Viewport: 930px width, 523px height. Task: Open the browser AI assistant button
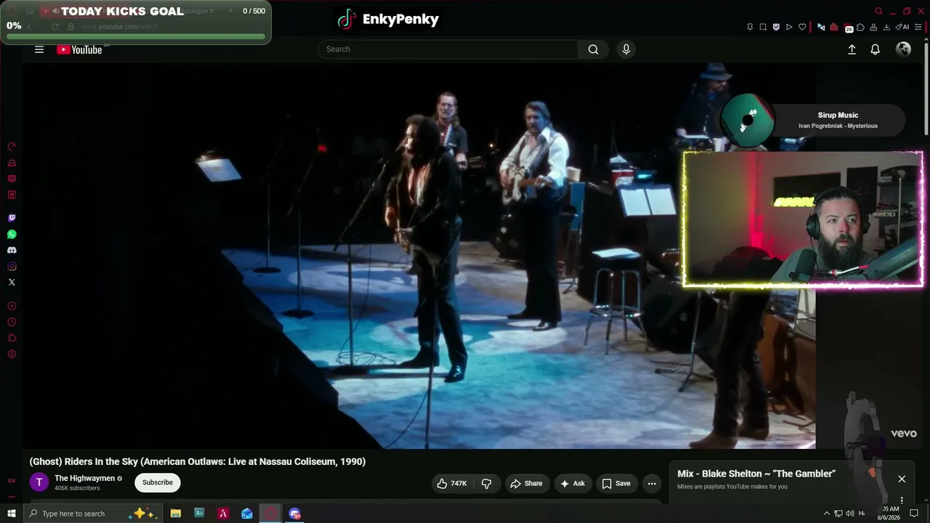click(903, 27)
